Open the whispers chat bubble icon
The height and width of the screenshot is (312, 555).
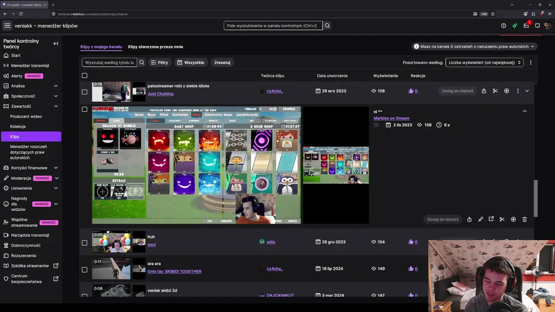(537, 26)
